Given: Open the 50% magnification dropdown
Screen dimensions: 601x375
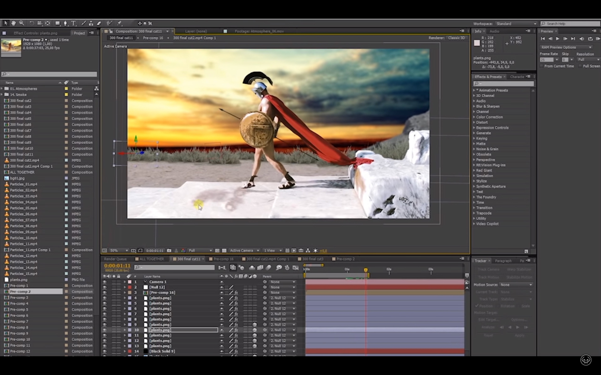Looking at the screenshot, I should click(x=119, y=251).
